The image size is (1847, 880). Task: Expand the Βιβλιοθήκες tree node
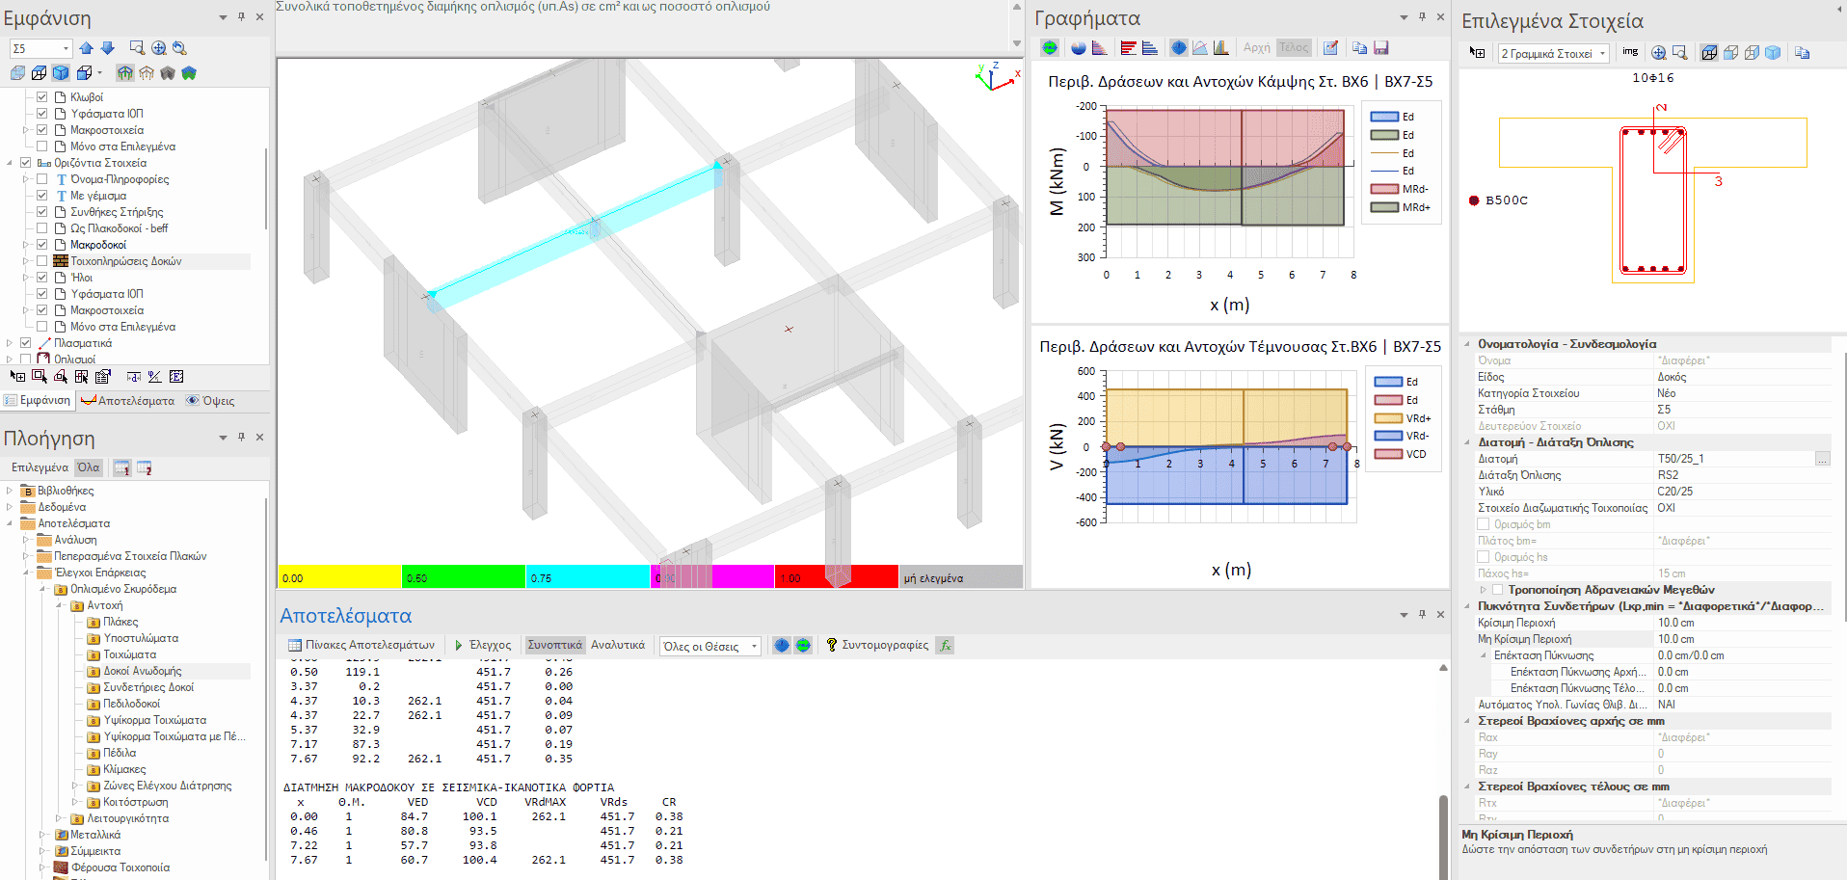click(x=10, y=491)
